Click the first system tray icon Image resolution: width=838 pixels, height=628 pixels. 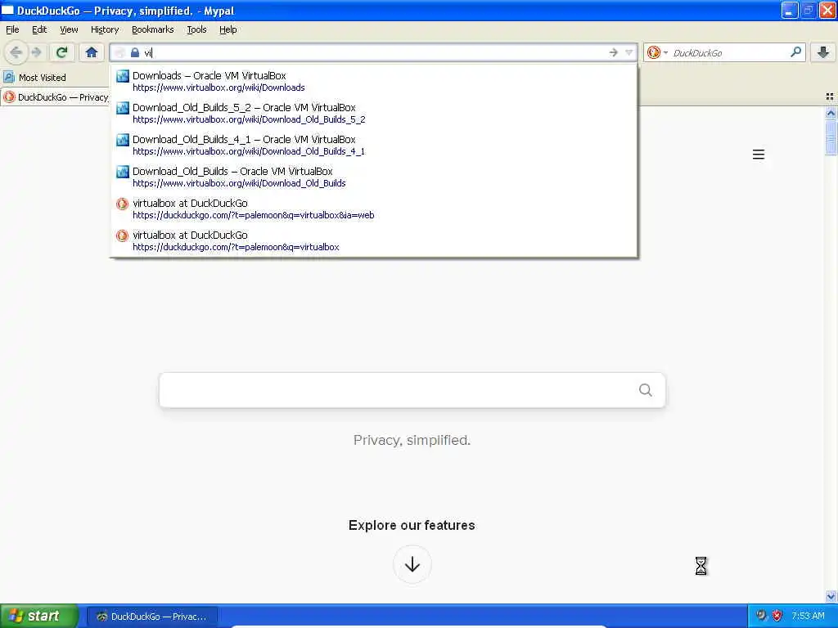761,616
